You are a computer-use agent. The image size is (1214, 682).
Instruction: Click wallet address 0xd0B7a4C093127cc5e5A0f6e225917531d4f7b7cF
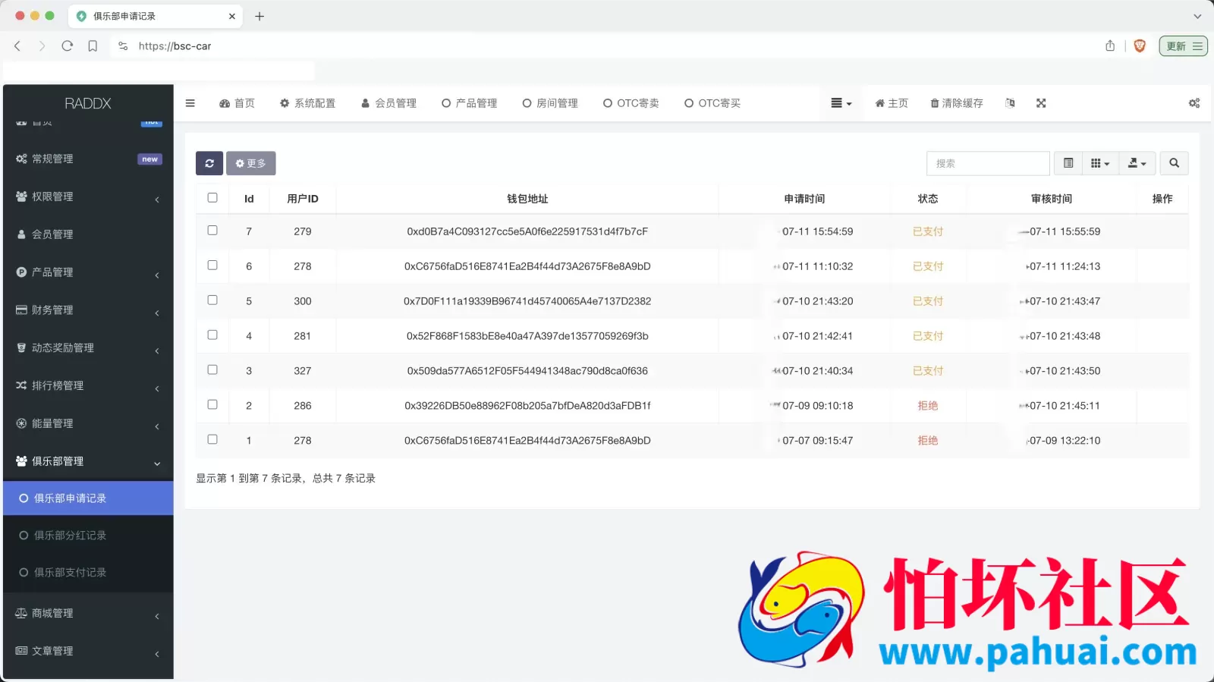coord(527,231)
